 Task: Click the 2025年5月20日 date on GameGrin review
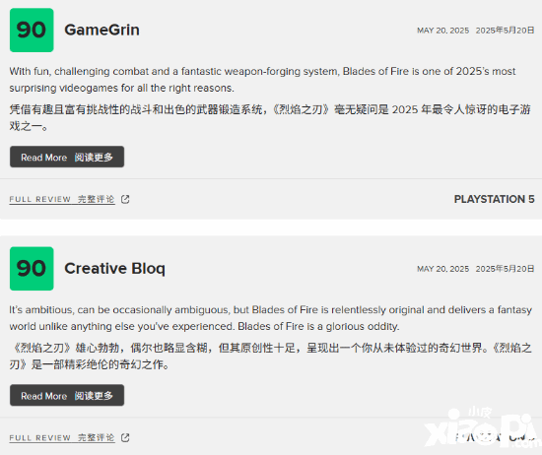(505, 31)
